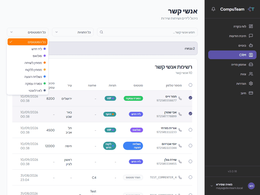Call שירה גולן using phone icon
The width and height of the screenshot is (260, 195).
pos(180,162)
